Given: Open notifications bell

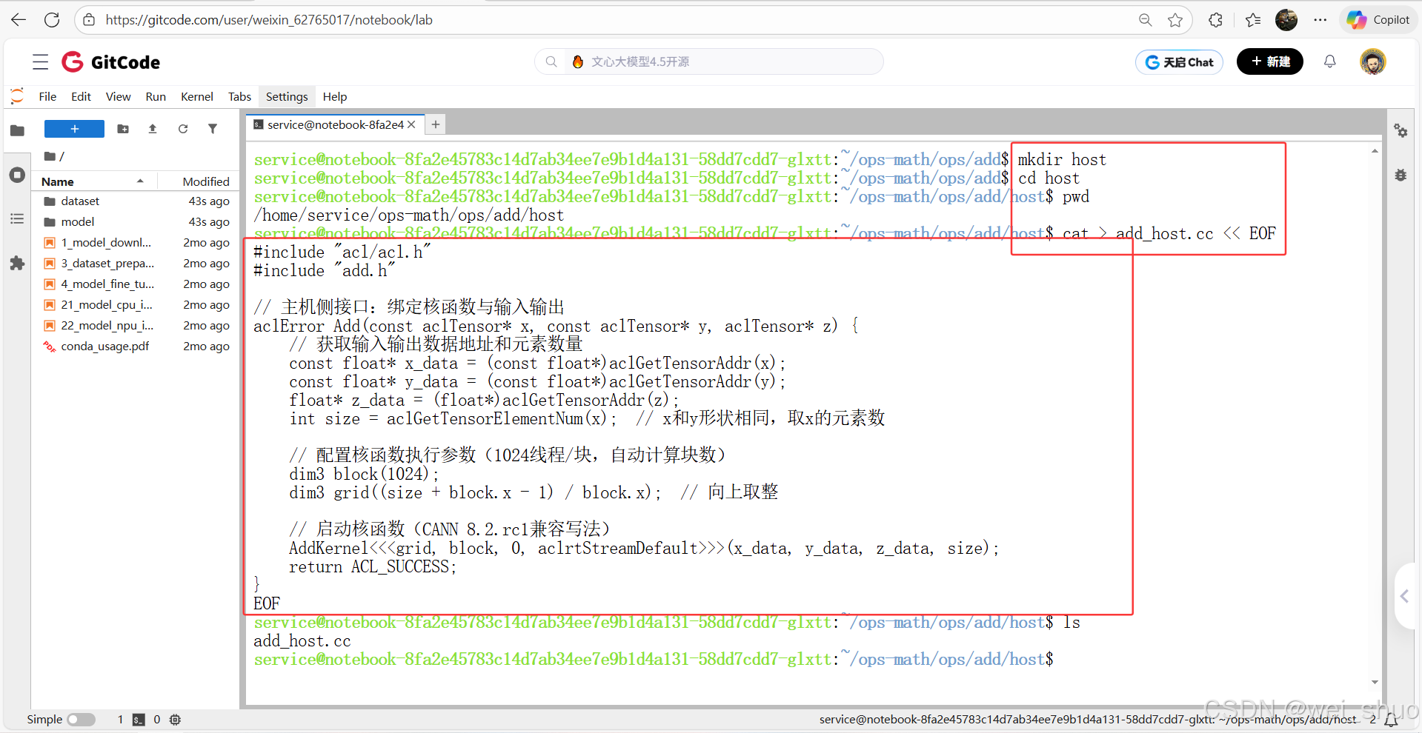Looking at the screenshot, I should [x=1330, y=61].
